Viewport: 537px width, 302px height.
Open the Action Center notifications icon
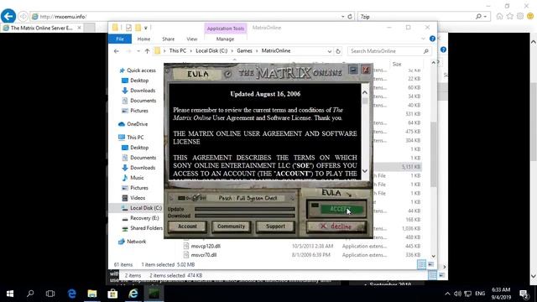point(524,294)
